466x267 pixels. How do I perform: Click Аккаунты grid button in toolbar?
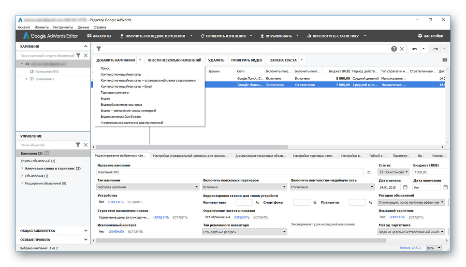99,36
